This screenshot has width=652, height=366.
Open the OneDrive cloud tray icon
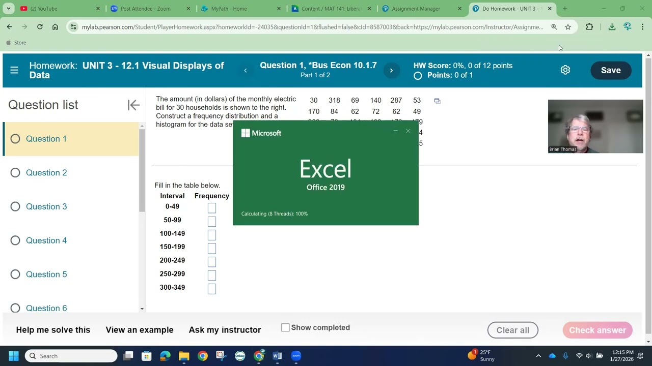[552, 356]
